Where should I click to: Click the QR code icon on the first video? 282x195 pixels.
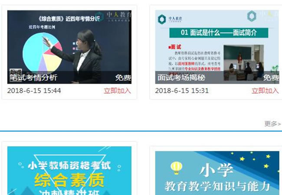(16, 75)
